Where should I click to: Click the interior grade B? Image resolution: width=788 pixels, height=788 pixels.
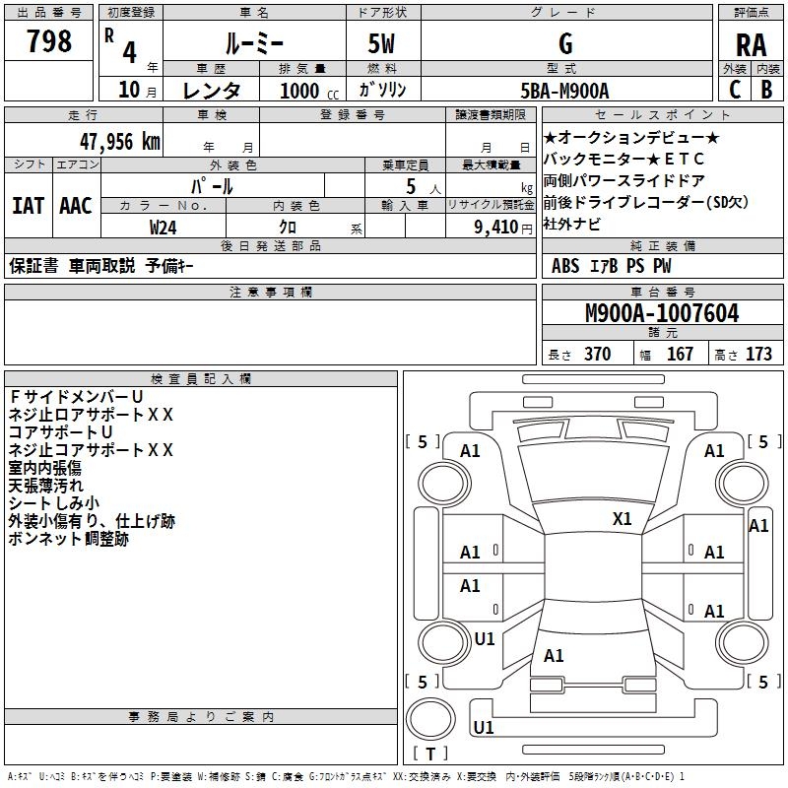tap(766, 90)
